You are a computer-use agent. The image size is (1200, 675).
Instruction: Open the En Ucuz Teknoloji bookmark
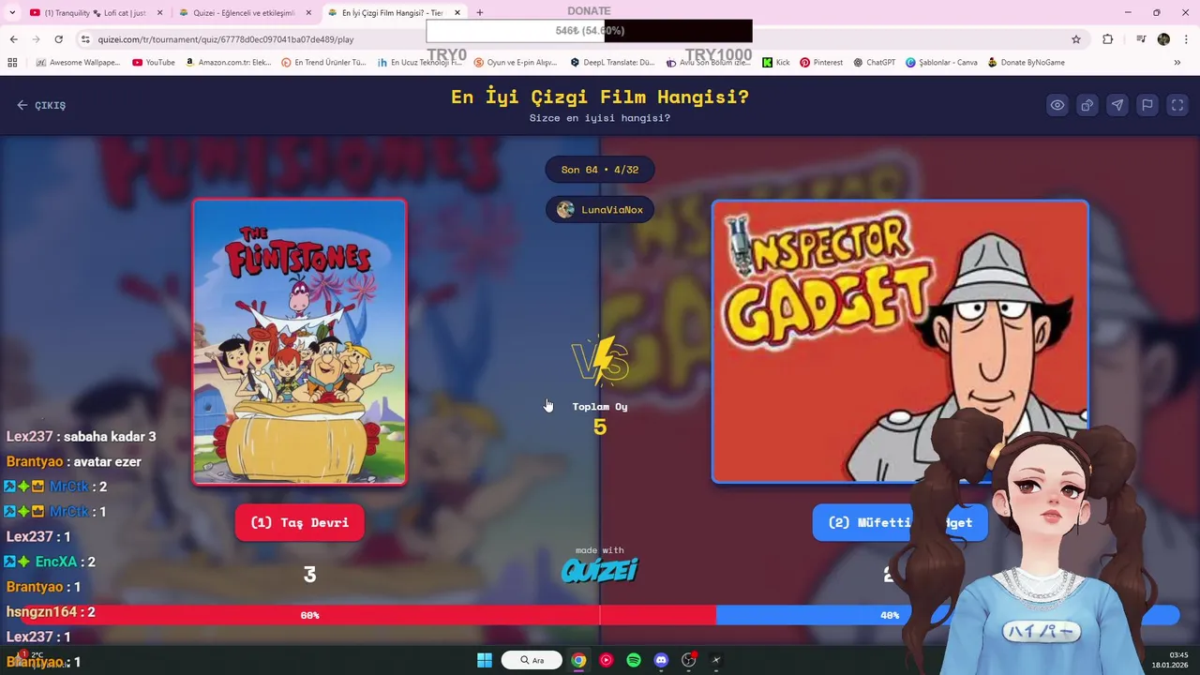click(x=420, y=63)
